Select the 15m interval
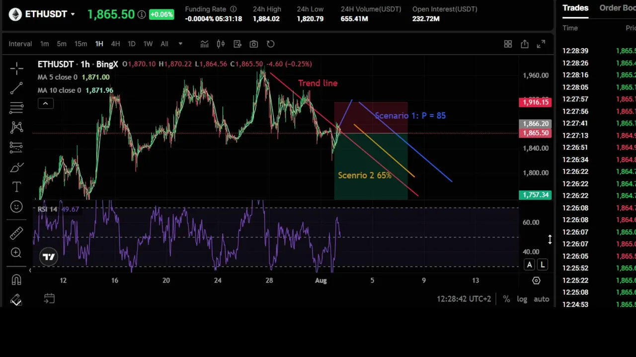This screenshot has height=357, width=636. [80, 44]
